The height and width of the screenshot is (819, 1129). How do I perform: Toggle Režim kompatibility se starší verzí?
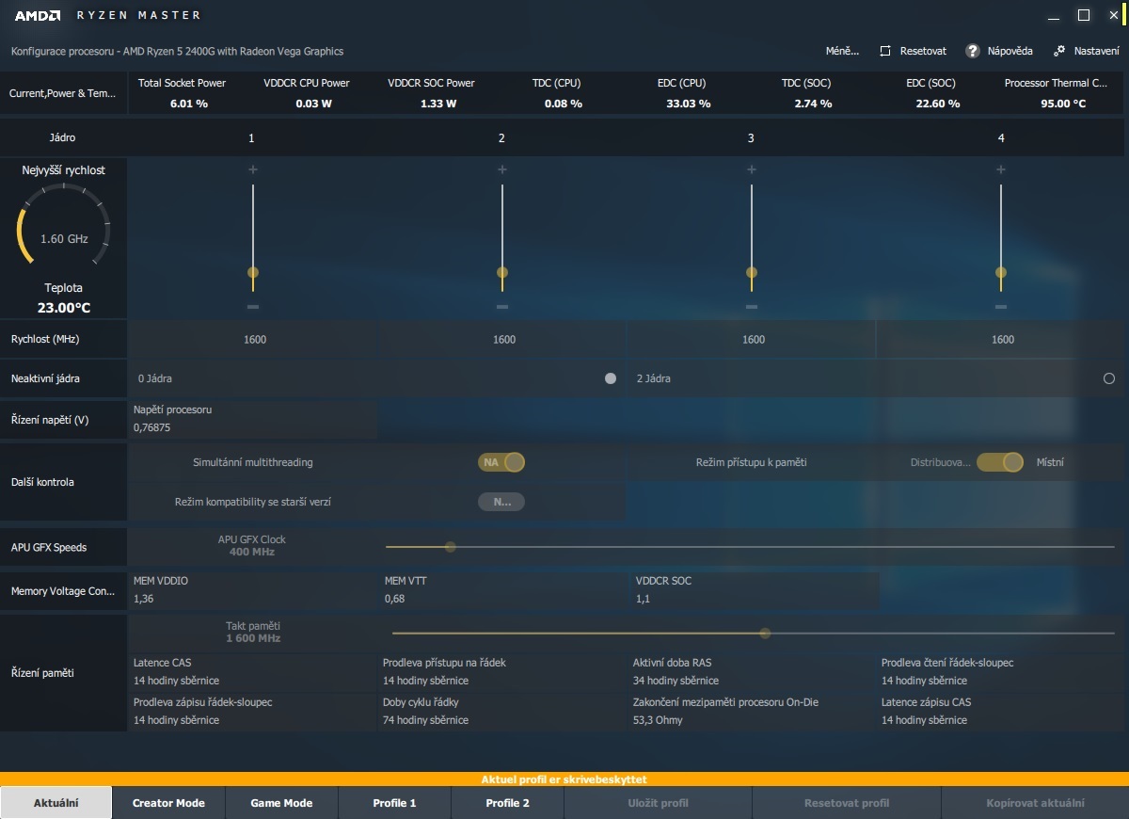[501, 501]
